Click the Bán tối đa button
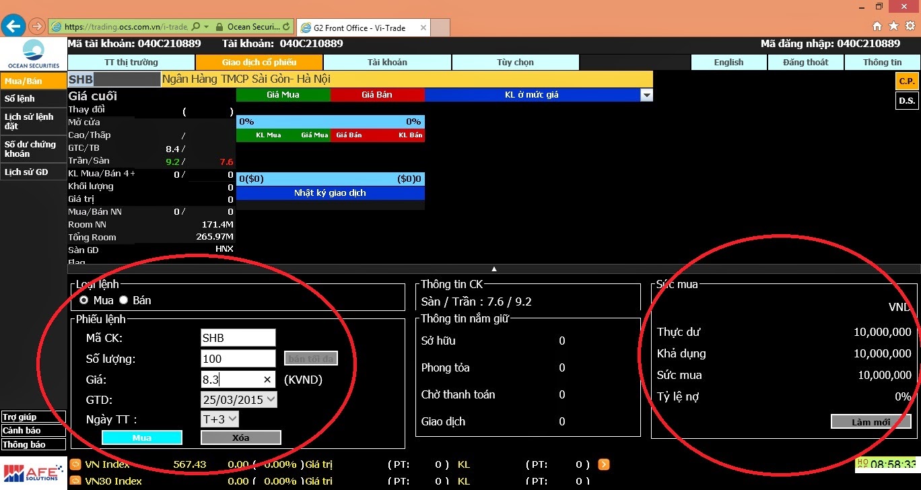 (310, 359)
